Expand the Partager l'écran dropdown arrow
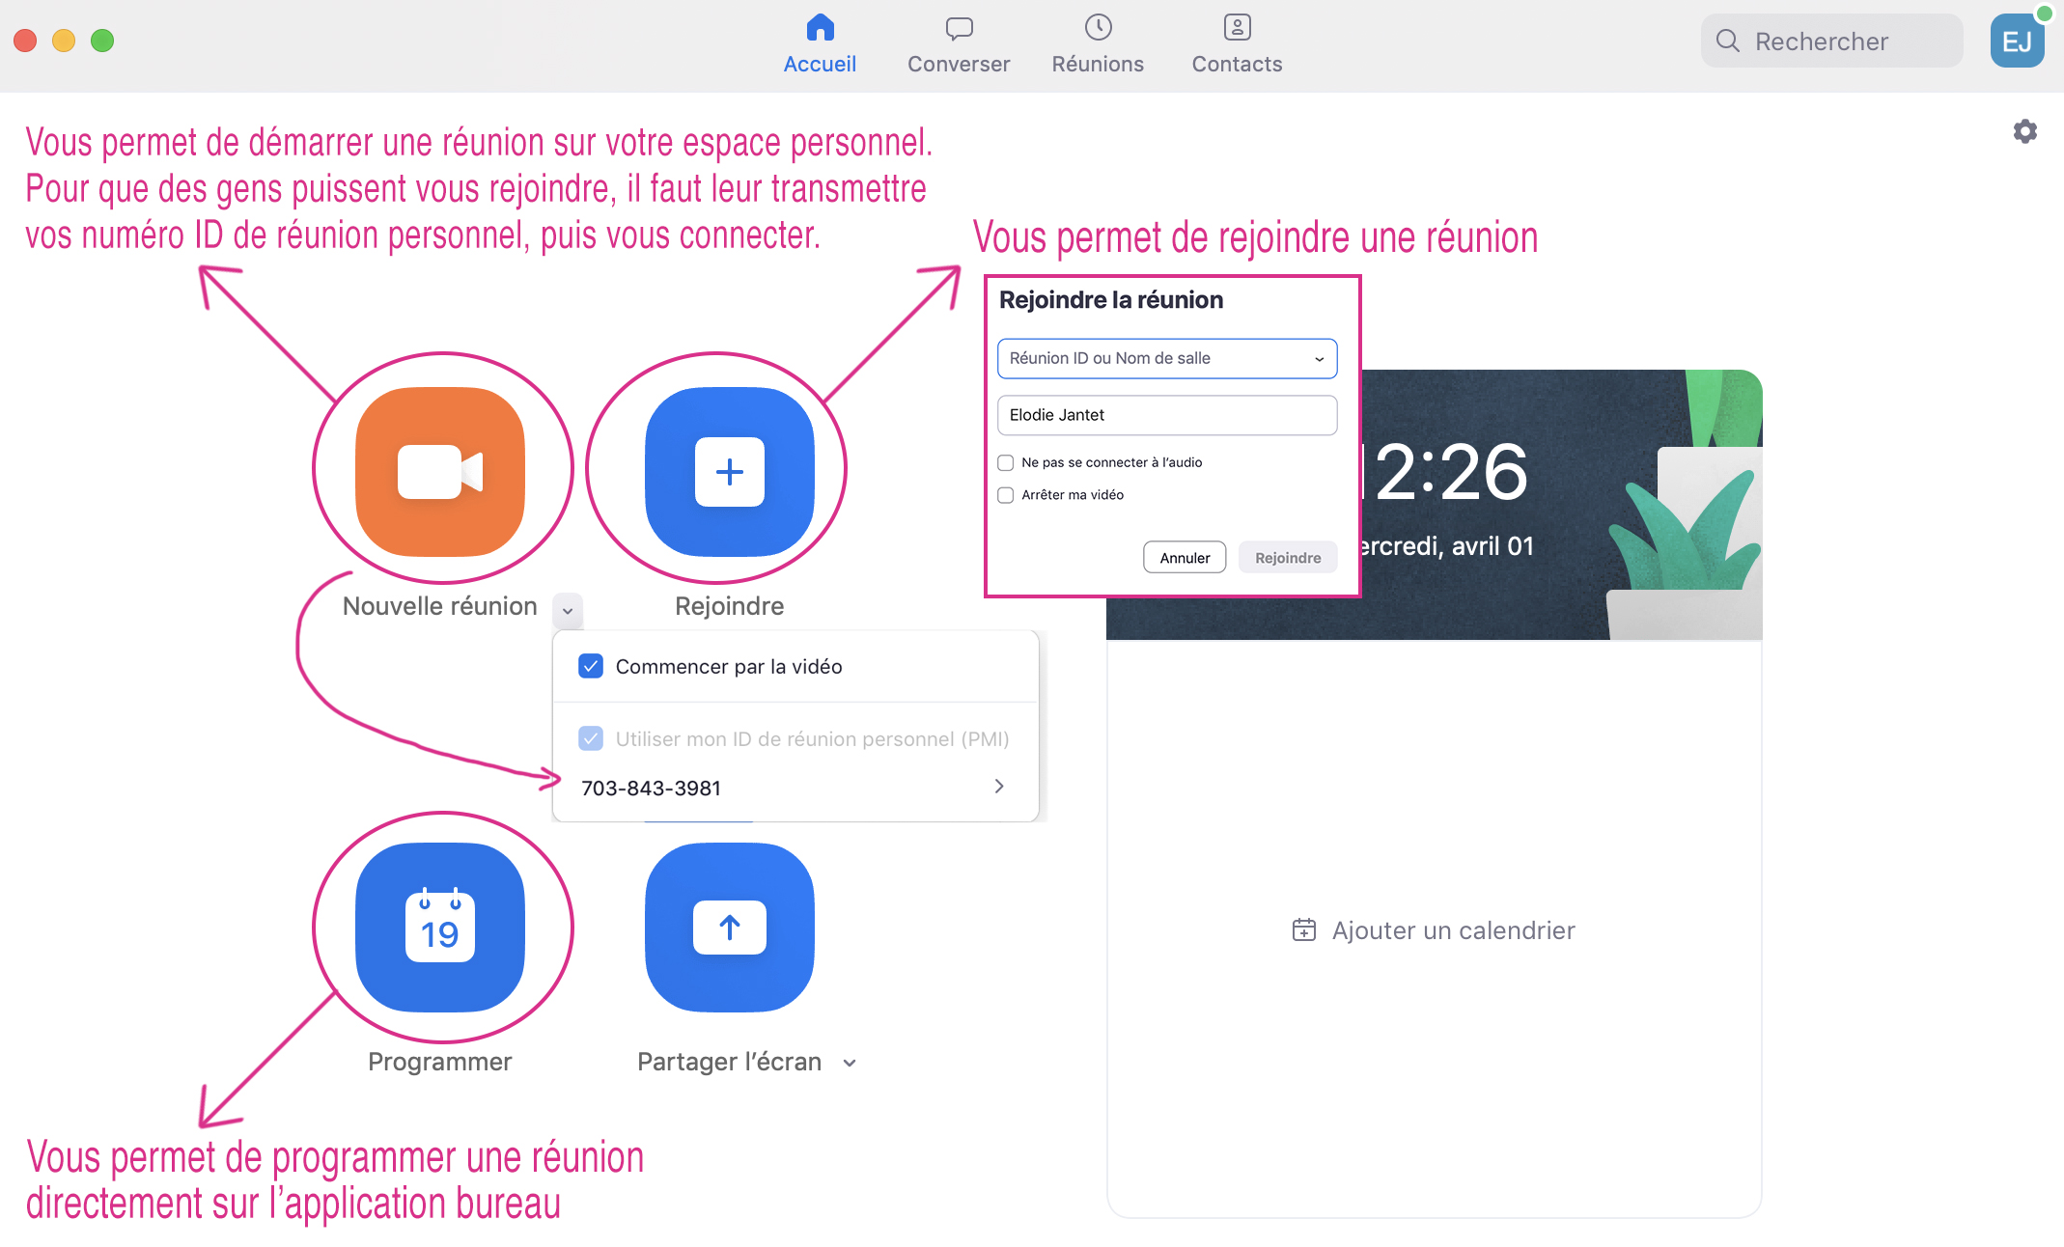2064x1247 pixels. 850,1063
